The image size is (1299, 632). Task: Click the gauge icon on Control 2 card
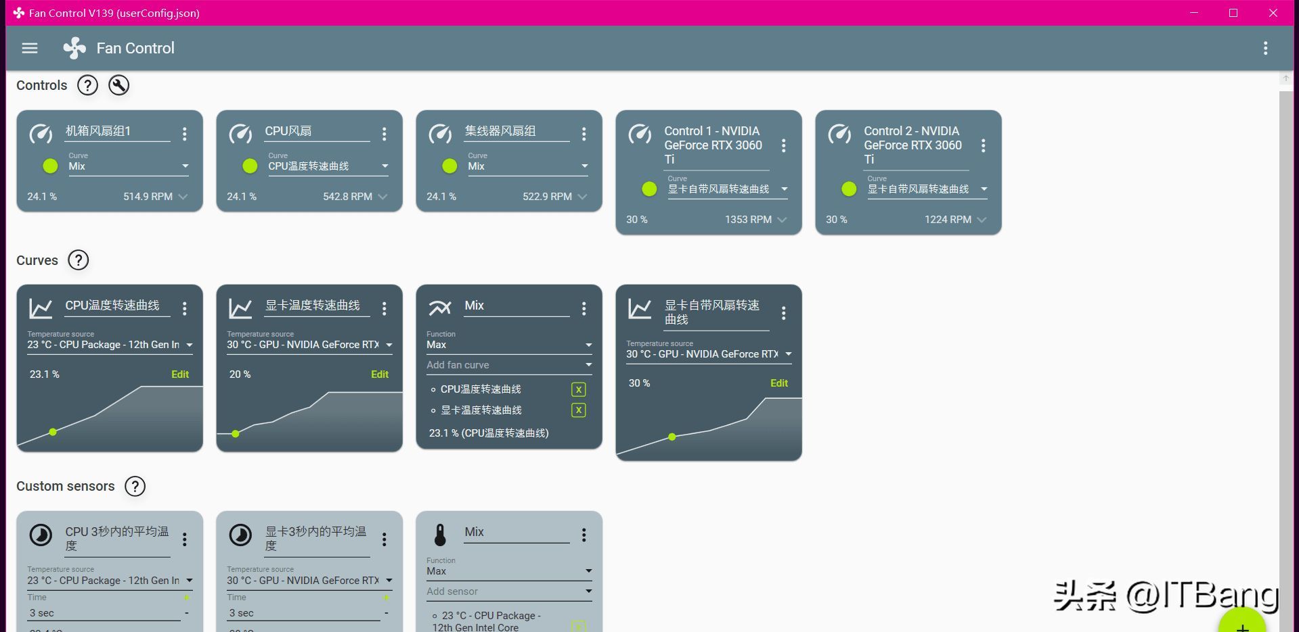tap(839, 133)
